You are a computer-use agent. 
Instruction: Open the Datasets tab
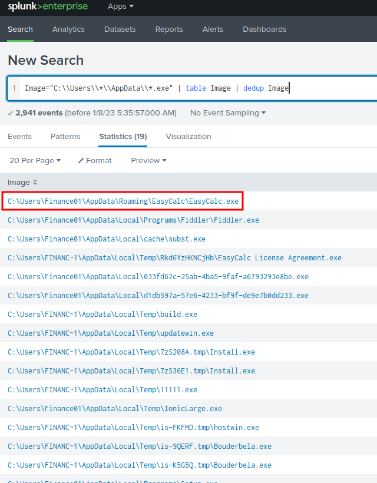[120, 29]
